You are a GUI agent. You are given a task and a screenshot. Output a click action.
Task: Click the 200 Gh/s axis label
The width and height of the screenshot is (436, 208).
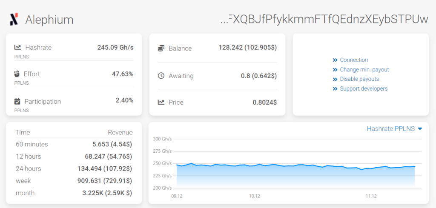pyautogui.click(x=162, y=188)
